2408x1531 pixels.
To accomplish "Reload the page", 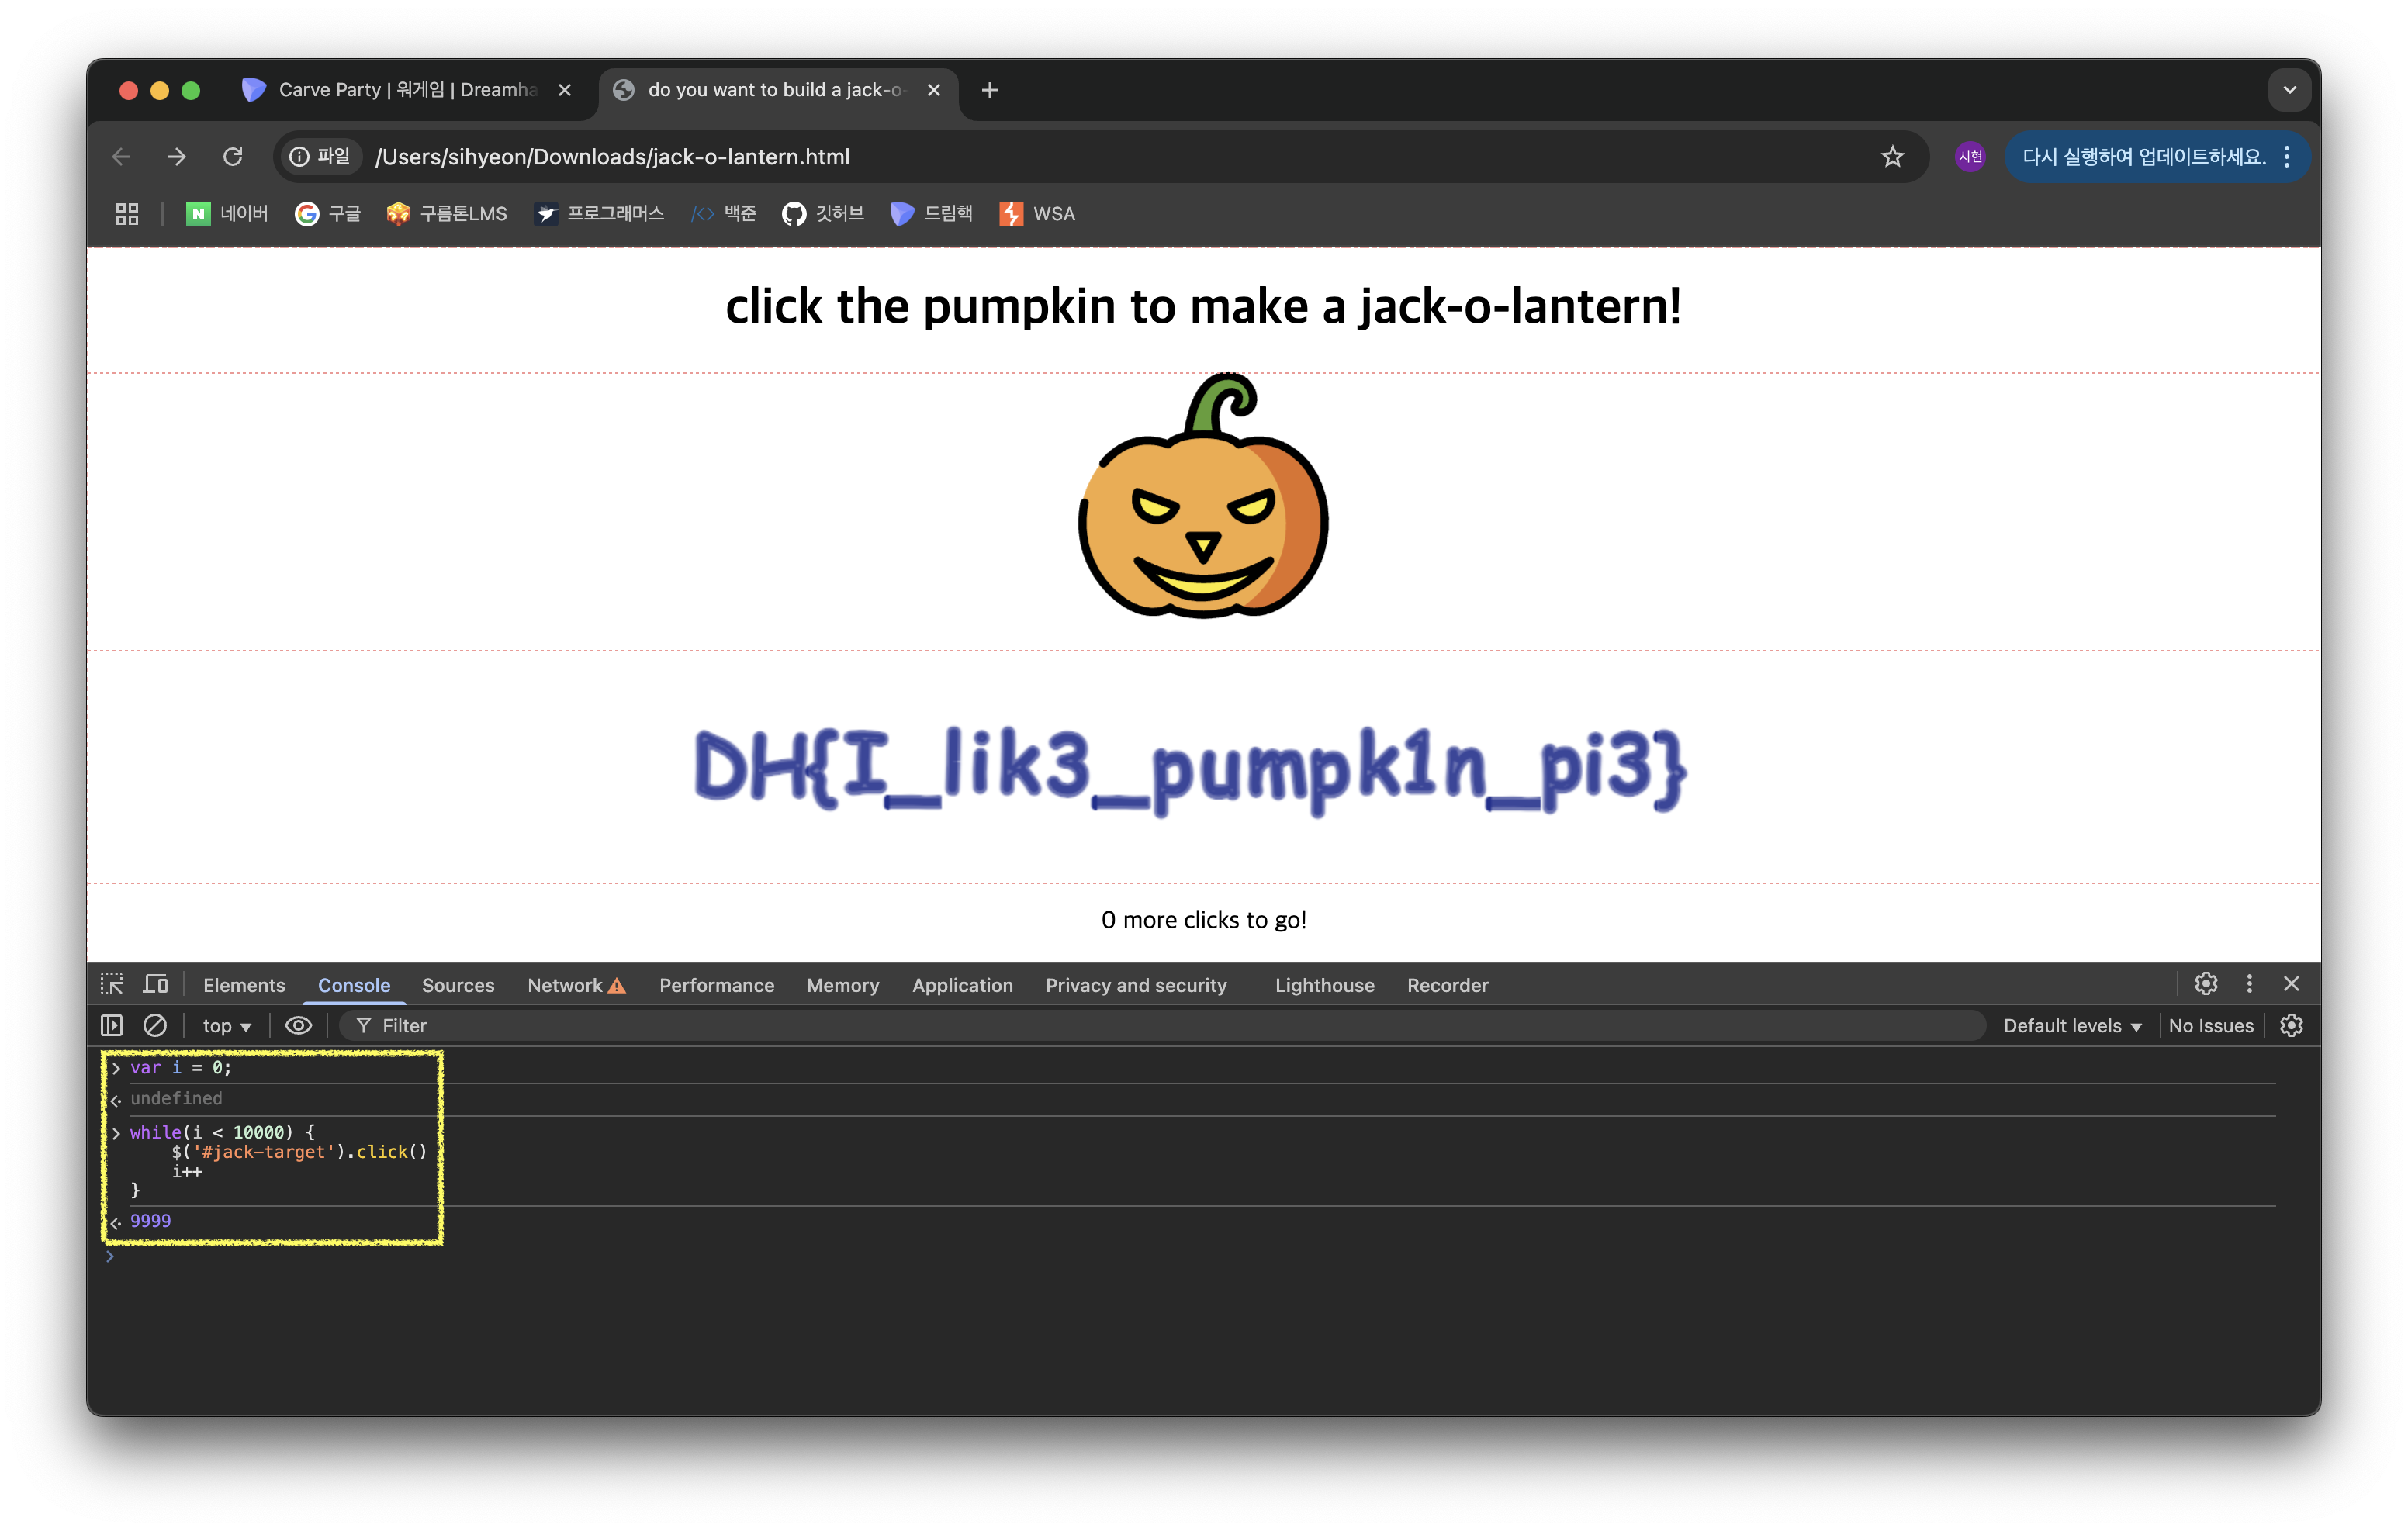I will pyautogui.click(x=233, y=157).
